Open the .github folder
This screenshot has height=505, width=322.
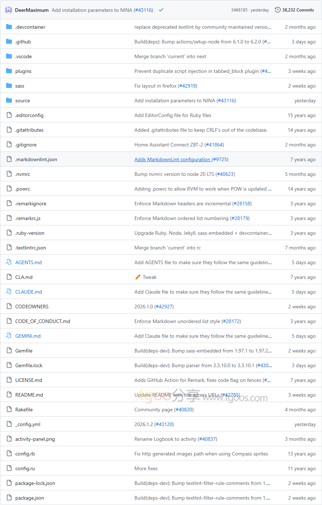[23, 42]
